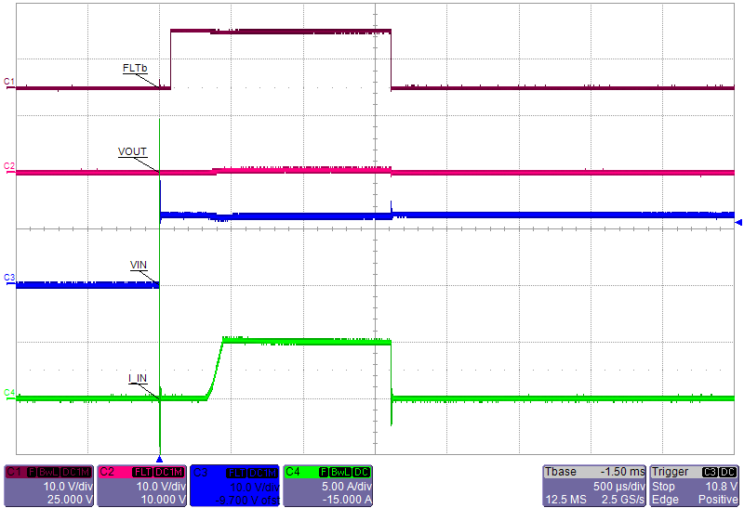Select the I_IN trace label
This screenshot has height=508, width=744.
pyautogui.click(x=138, y=377)
